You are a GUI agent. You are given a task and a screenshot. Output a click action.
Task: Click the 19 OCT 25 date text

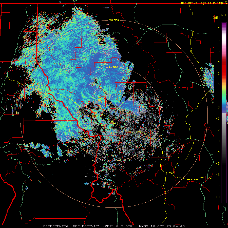(x=161, y=226)
